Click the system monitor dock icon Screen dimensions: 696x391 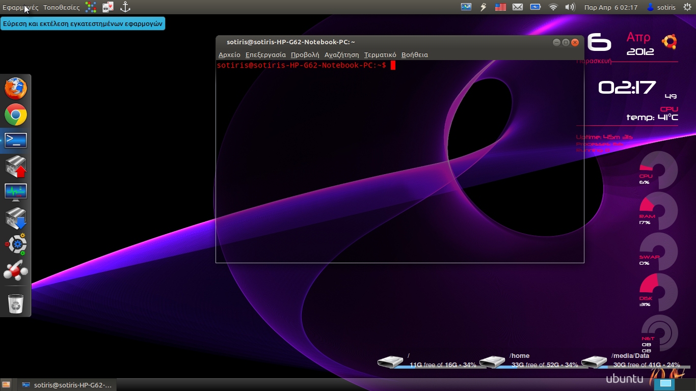click(x=16, y=193)
